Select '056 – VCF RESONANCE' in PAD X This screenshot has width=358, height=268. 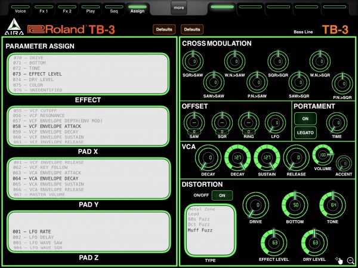pyautogui.click(x=39, y=116)
